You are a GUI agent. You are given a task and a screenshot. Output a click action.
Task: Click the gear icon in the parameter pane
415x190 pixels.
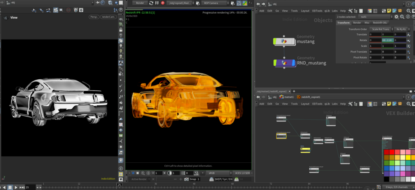[396, 17]
